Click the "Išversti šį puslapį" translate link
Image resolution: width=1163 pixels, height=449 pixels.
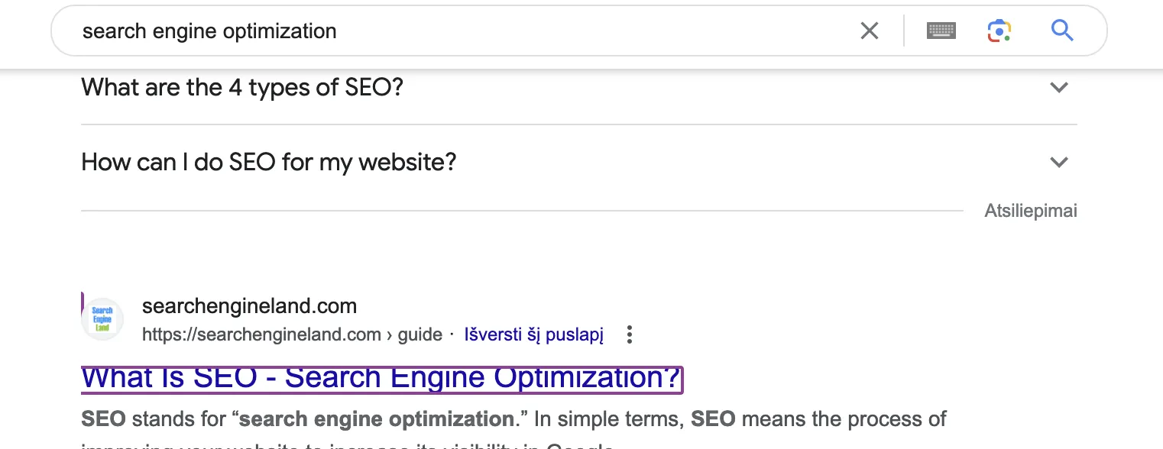click(533, 334)
